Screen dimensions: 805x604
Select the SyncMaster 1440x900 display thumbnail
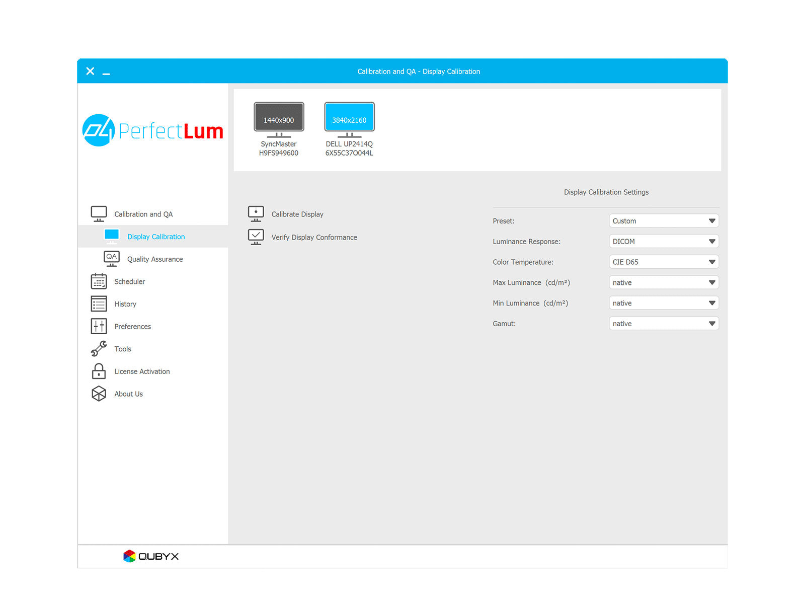pyautogui.click(x=279, y=120)
